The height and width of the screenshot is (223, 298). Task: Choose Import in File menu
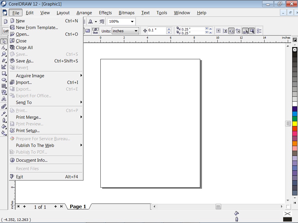(x=46, y=82)
